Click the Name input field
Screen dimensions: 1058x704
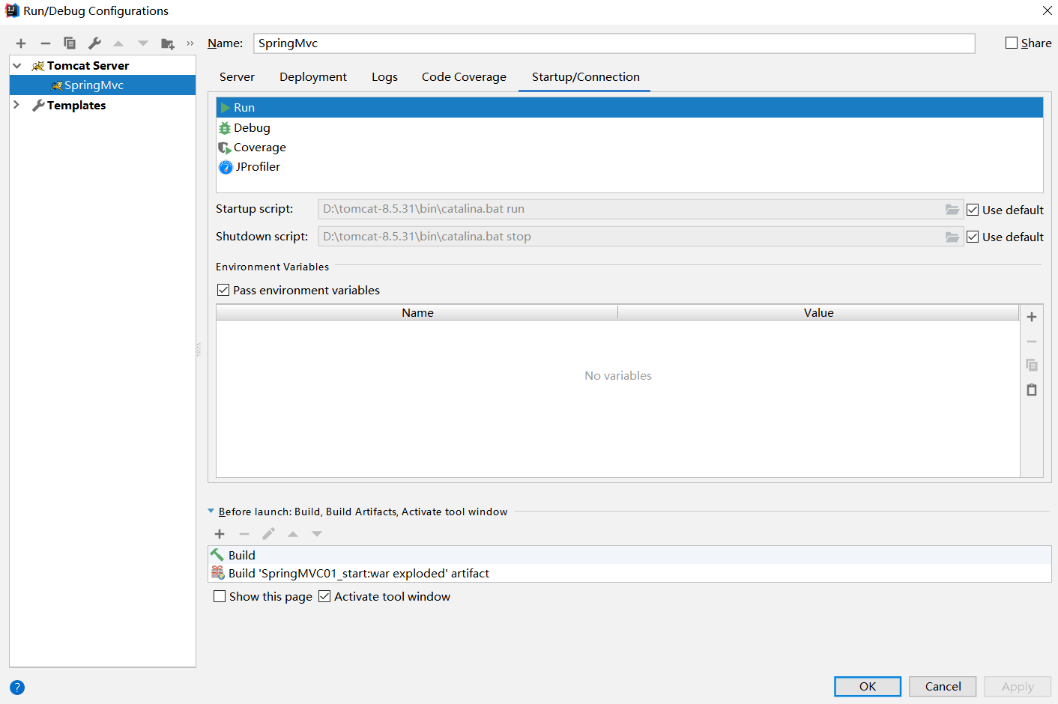tap(614, 43)
